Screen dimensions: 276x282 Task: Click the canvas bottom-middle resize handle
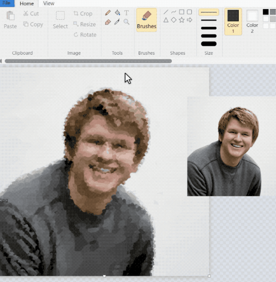click(x=104, y=276)
